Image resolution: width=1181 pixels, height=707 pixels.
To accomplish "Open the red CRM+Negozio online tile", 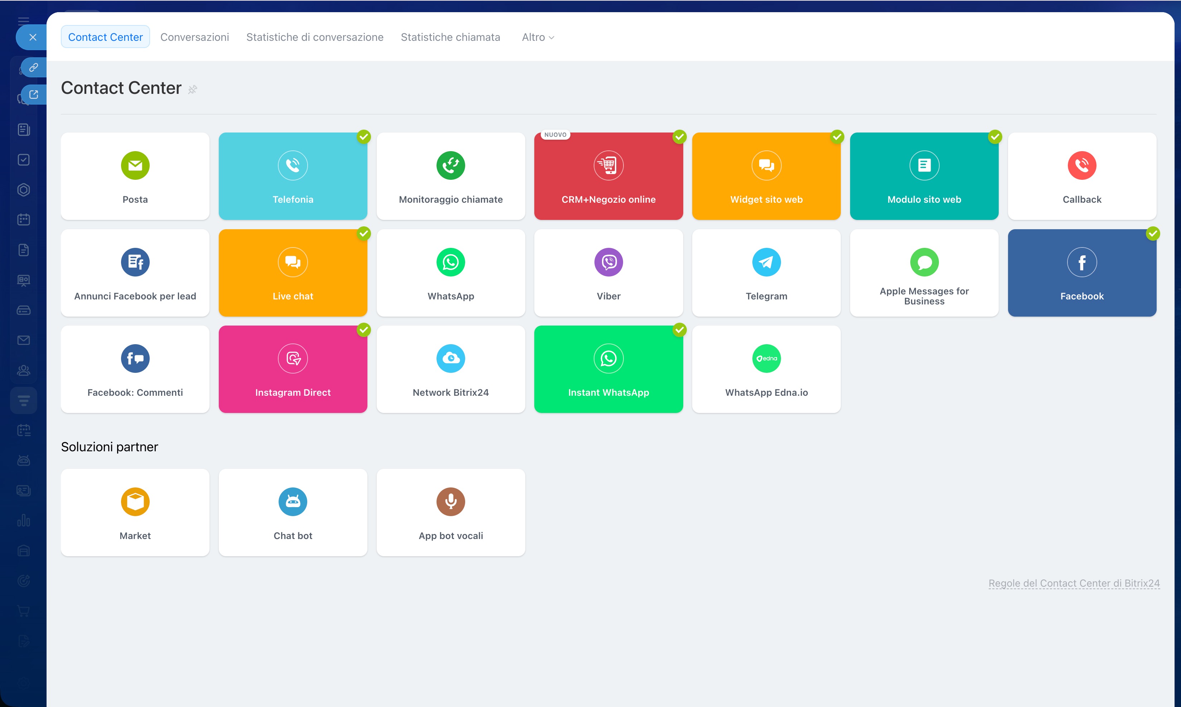I will tap(608, 176).
